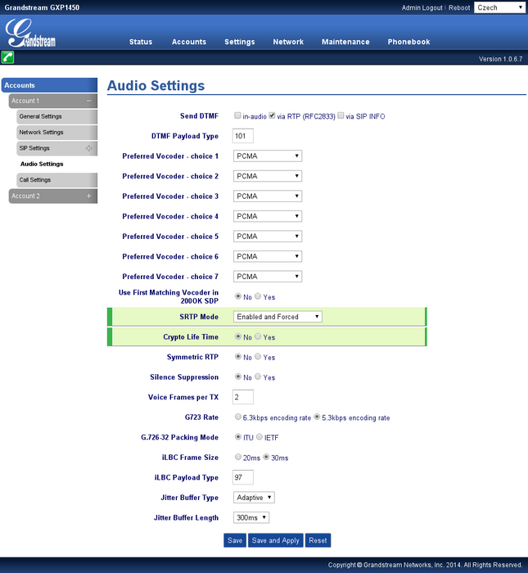Enable the in-audio DTMF checkbox
The image size is (528, 573).
(237, 115)
